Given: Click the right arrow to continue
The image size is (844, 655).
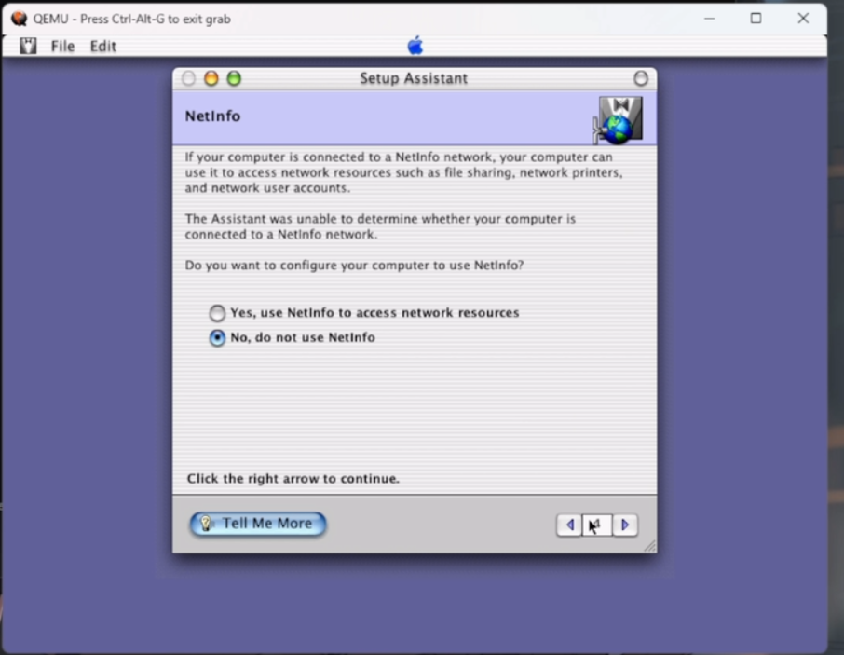Looking at the screenshot, I should point(625,525).
